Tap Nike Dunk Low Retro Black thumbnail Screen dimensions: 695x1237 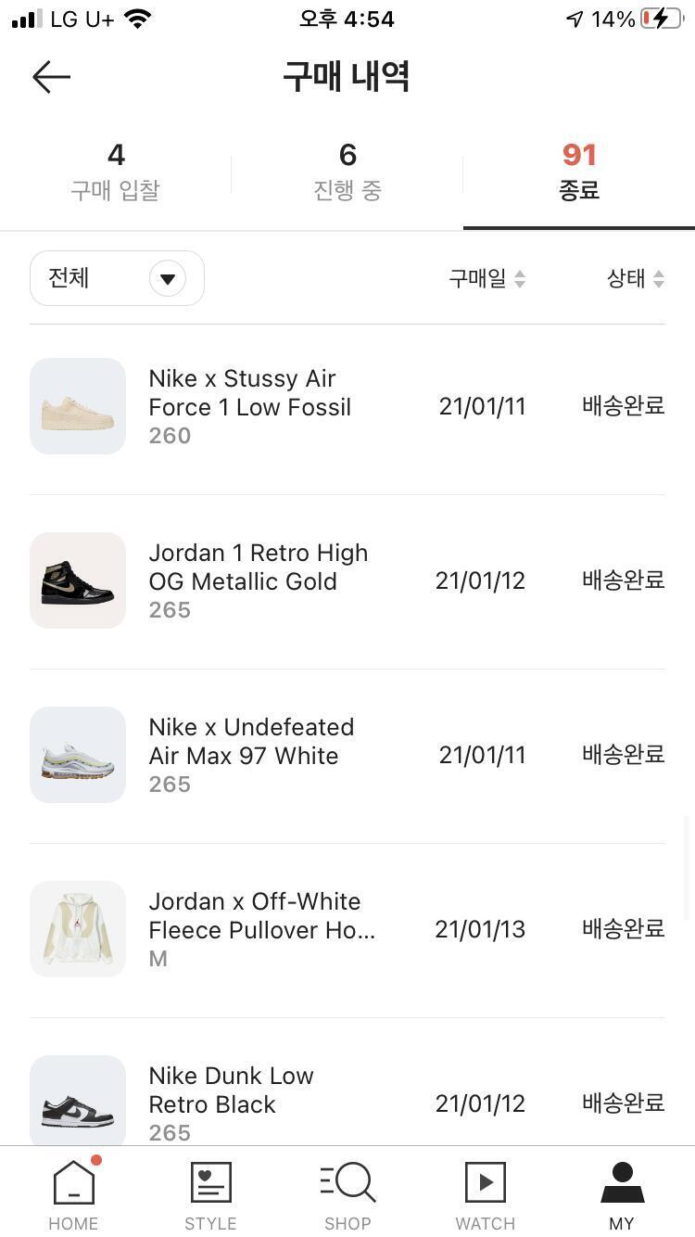pyautogui.click(x=78, y=1101)
